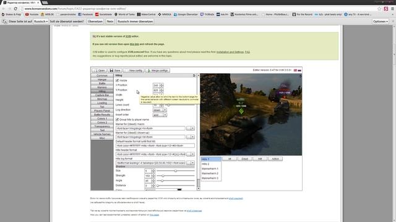Viewport: 396px width, 222px height.
Task: Click the Nein button in translate bar
Action: (x=110, y=22)
